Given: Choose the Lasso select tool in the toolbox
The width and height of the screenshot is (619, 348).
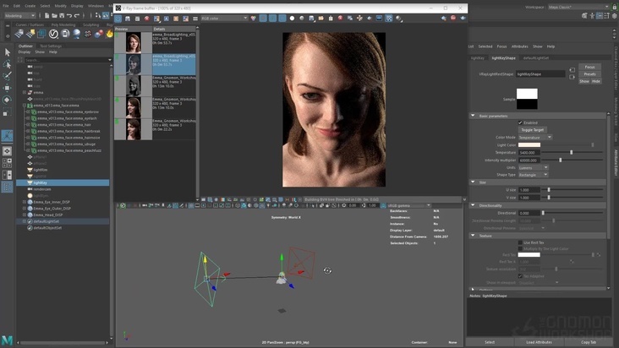Looking at the screenshot, I should click(x=7, y=64).
